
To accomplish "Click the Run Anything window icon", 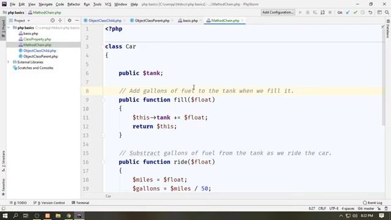I will point(379,12).
